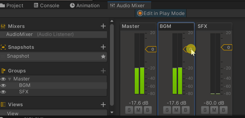Viewport: 245px width, 118px height.
Task: Open the Console tab
Action: coord(47,6)
